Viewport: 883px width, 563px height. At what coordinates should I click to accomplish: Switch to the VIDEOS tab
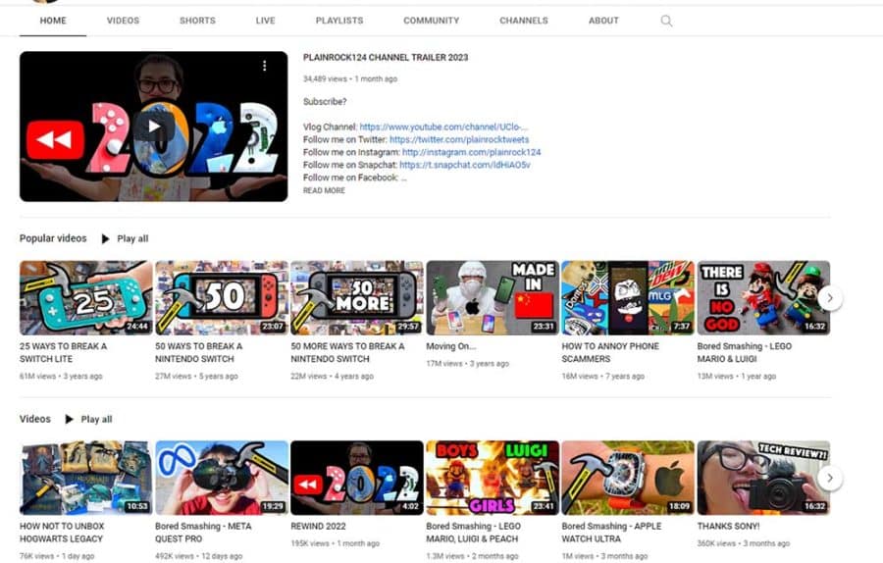coord(123,21)
